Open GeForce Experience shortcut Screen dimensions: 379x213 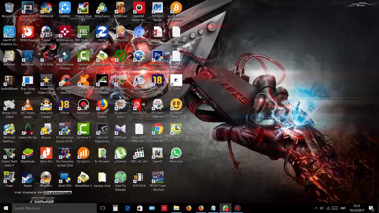102,133
